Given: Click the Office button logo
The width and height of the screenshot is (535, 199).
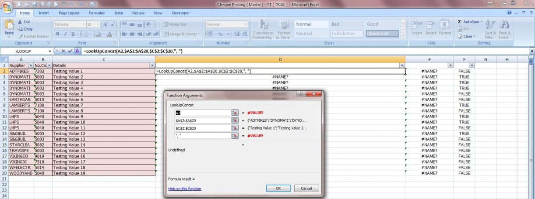Looking at the screenshot, I should pos(7,9).
